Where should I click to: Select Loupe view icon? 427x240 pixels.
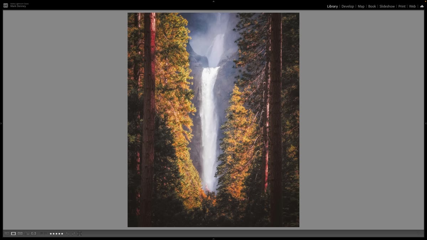[x=14, y=234]
